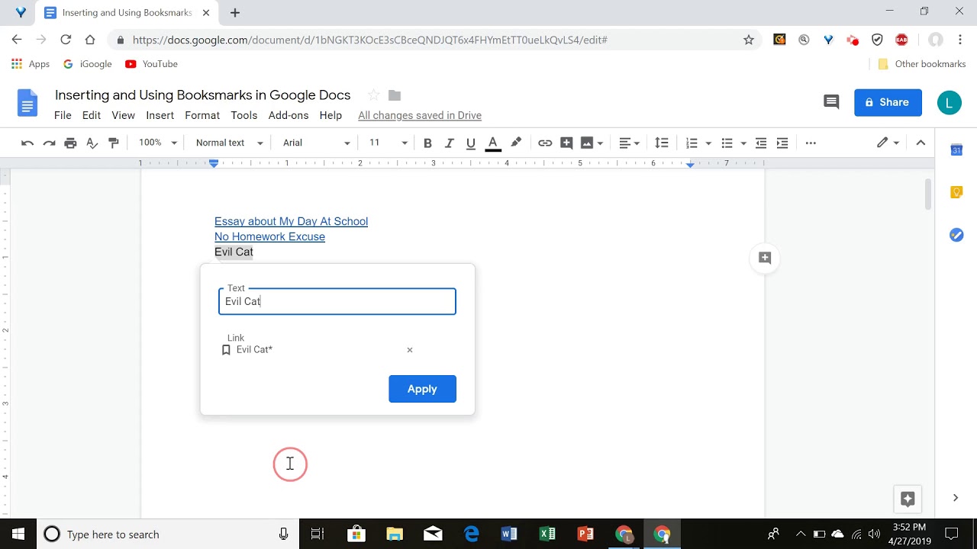
Task: Open the comment history icon
Action: (831, 102)
